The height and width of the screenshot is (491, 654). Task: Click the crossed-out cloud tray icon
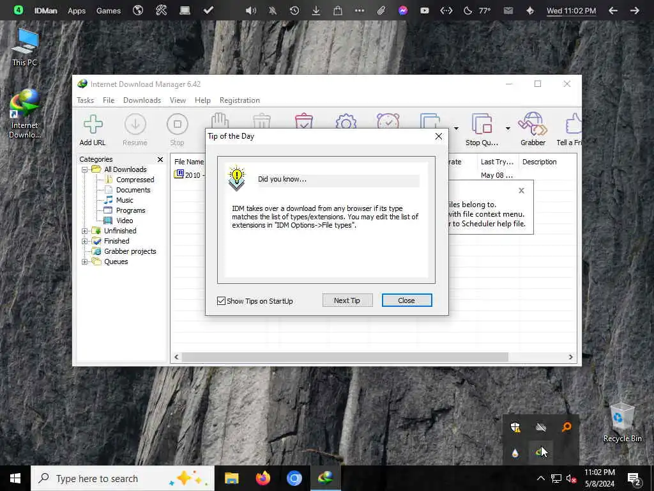(541, 426)
